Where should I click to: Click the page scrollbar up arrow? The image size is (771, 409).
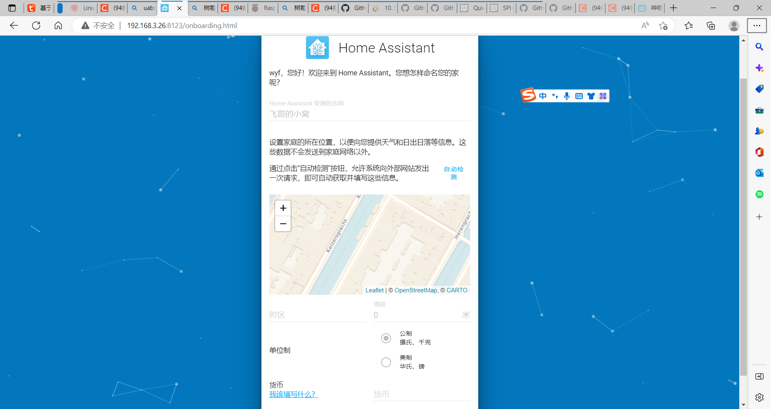[x=743, y=40]
